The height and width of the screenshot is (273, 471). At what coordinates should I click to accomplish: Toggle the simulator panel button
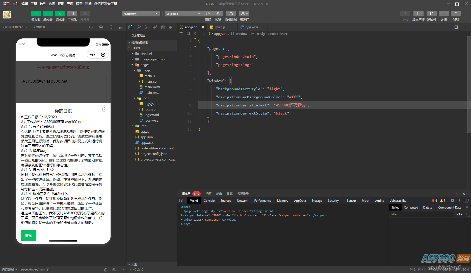(x=36, y=14)
